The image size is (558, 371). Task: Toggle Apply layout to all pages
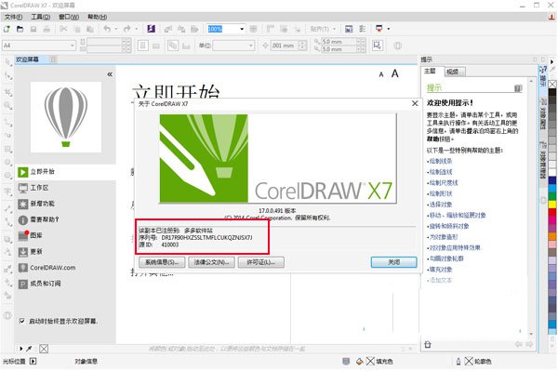pos(173,46)
